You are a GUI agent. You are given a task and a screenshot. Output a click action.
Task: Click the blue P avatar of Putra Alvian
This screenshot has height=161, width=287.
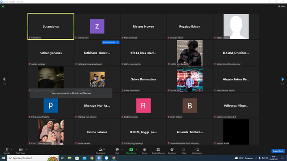[51, 106]
